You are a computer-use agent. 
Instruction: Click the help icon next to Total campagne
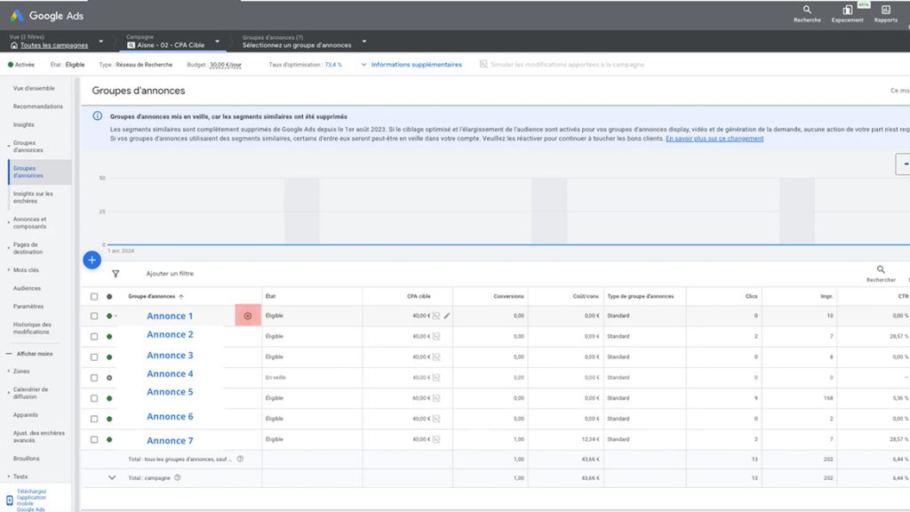(x=178, y=477)
